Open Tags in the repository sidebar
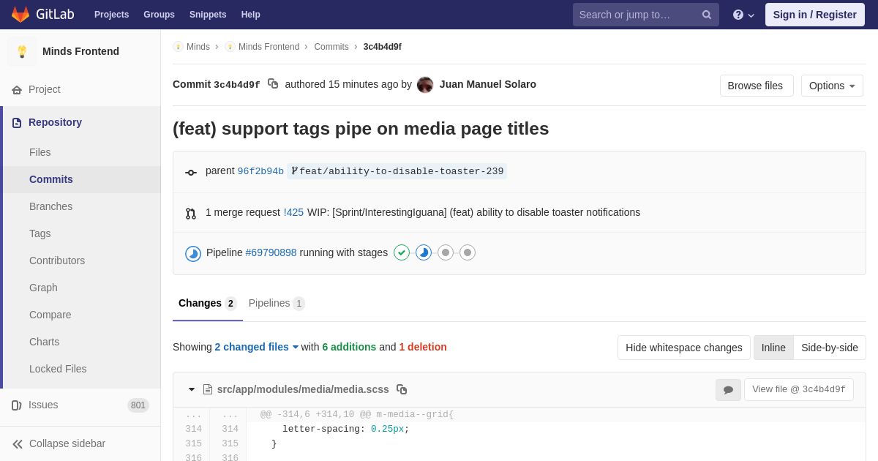Image resolution: width=878 pixels, height=461 pixels. (x=82, y=233)
